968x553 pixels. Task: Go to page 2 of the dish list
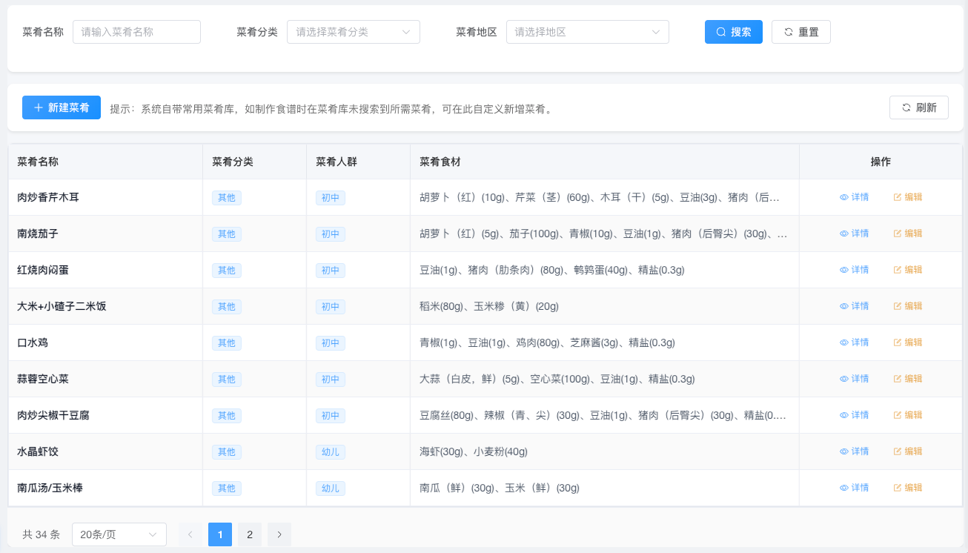(249, 534)
